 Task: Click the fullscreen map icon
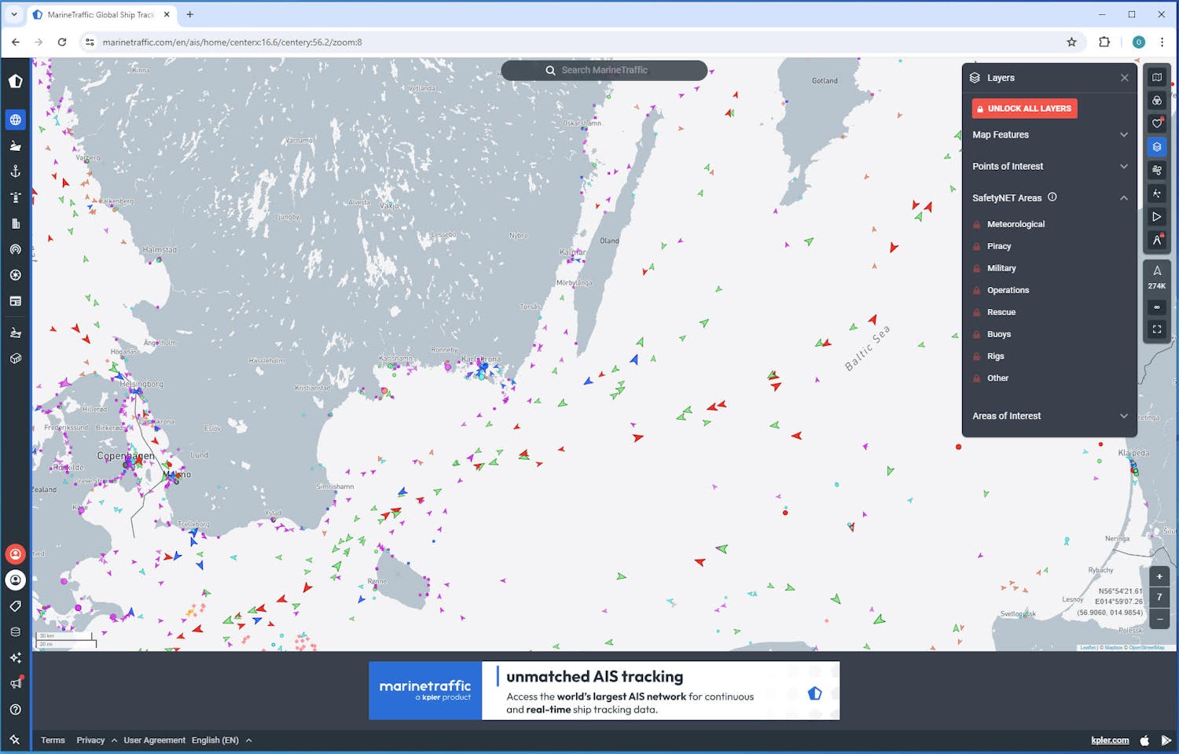(x=1157, y=329)
